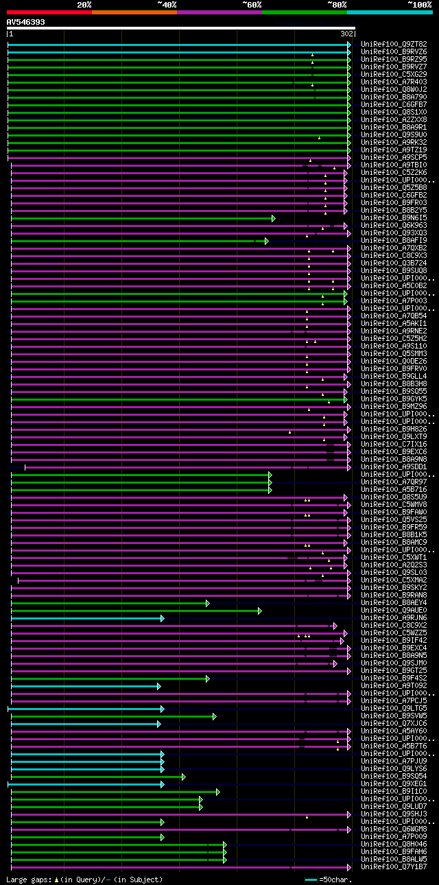The width and height of the screenshot is (439, 885).
Task: Select label UniRef100_Q93X03
Action: coord(394,233)
